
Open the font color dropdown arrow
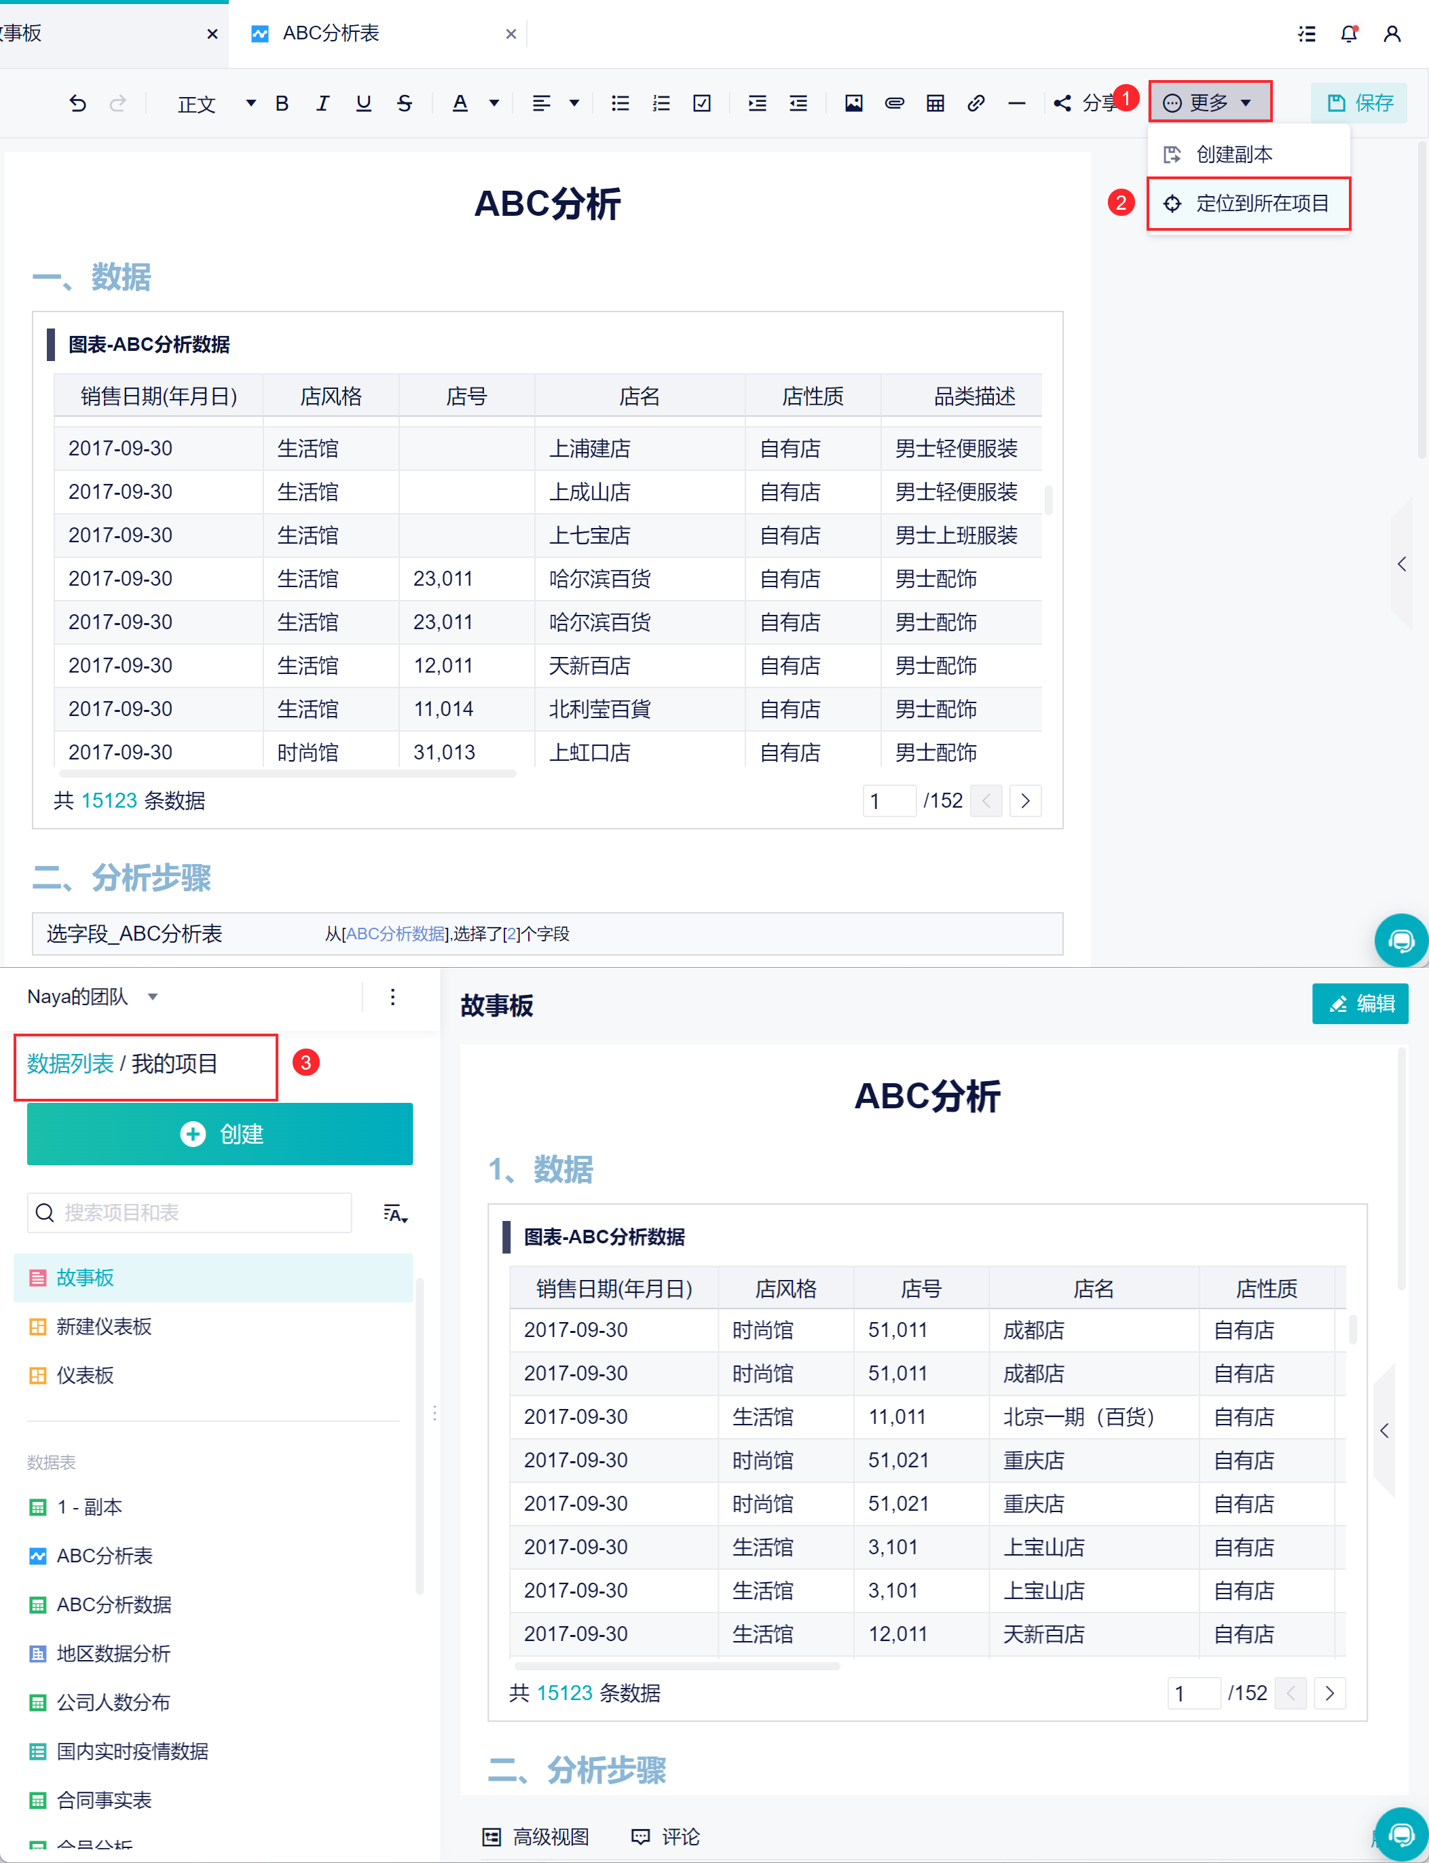click(x=494, y=104)
